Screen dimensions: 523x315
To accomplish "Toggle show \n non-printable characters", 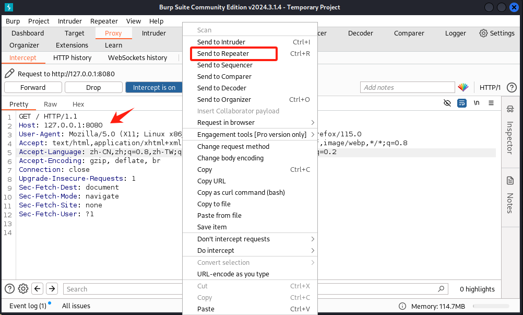I will pos(477,103).
